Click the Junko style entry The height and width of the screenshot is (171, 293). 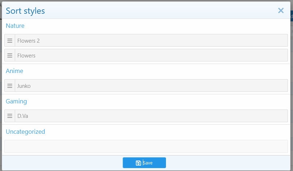click(x=146, y=86)
